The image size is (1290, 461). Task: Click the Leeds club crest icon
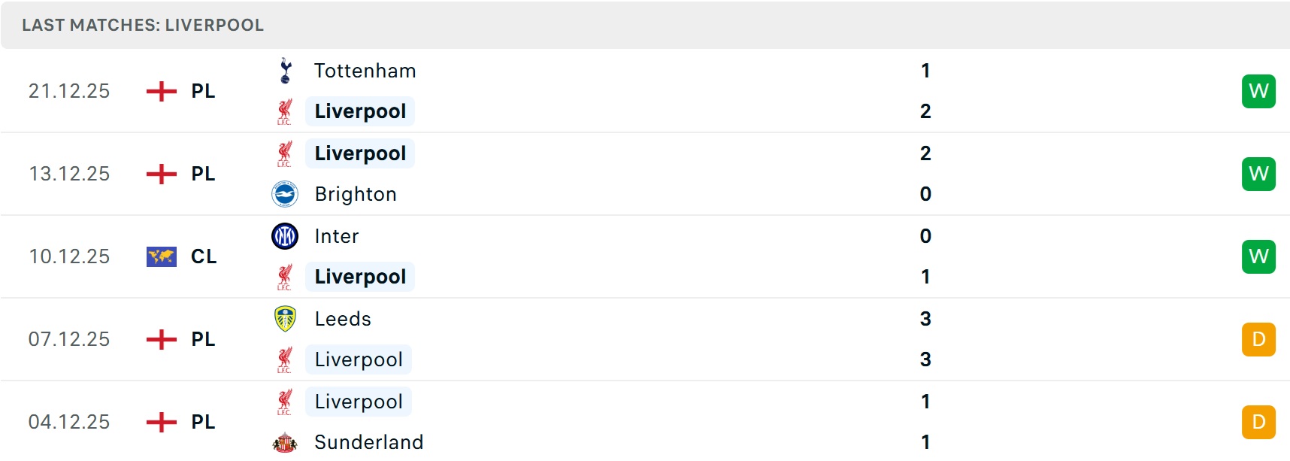coord(285,319)
